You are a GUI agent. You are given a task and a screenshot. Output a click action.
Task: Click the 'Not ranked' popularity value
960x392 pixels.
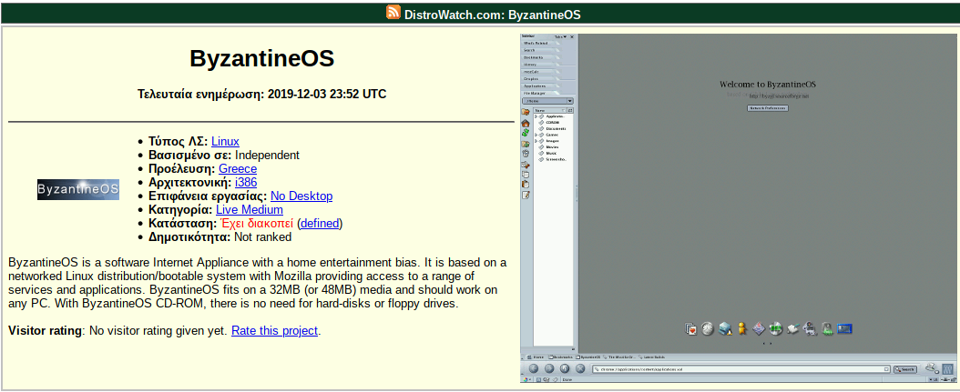262,236
